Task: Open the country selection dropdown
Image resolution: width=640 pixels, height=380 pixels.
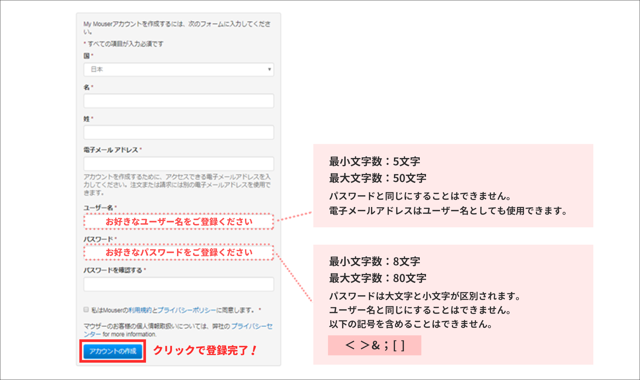Action: [x=179, y=70]
